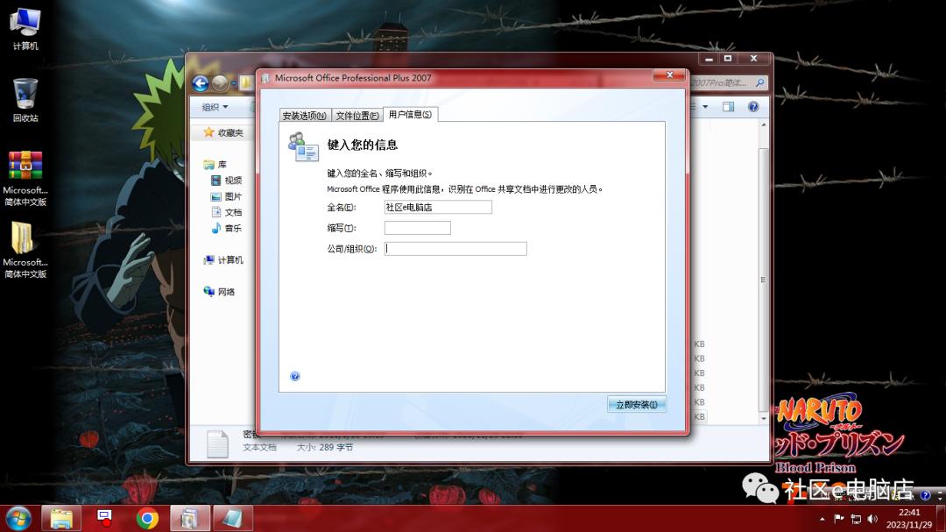Select the text document file icon in details pane

coord(217,443)
